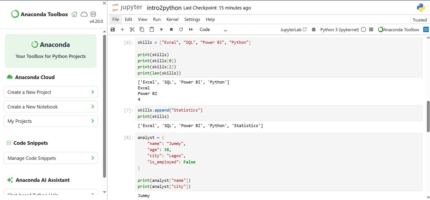
Task: Open the View menu
Action: [143, 19]
